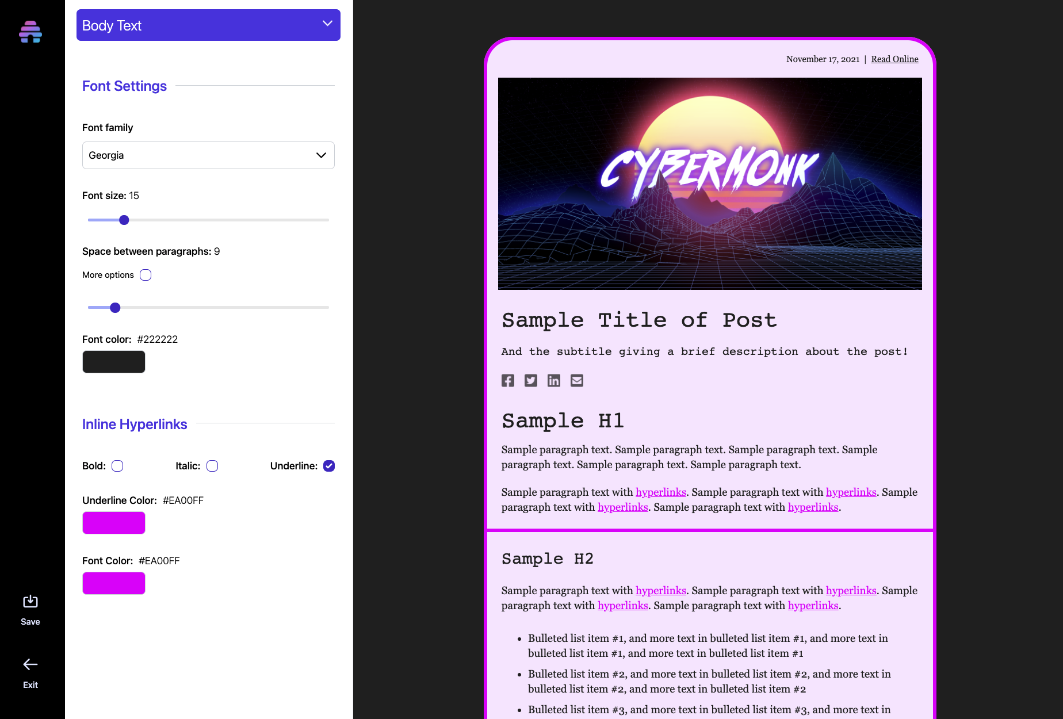The width and height of the screenshot is (1063, 719).
Task: Click the Exit arrow icon
Action: click(x=30, y=665)
